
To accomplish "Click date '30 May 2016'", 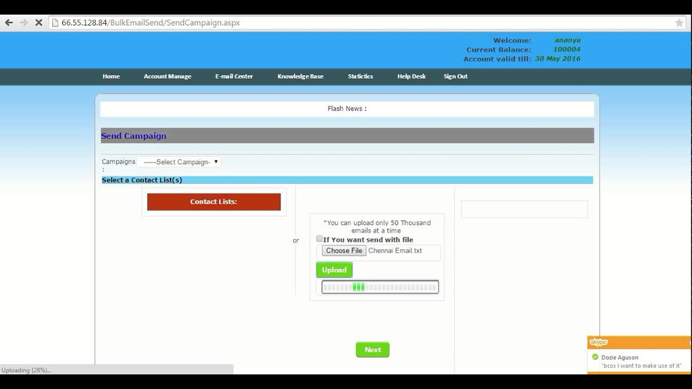I will 557,58.
